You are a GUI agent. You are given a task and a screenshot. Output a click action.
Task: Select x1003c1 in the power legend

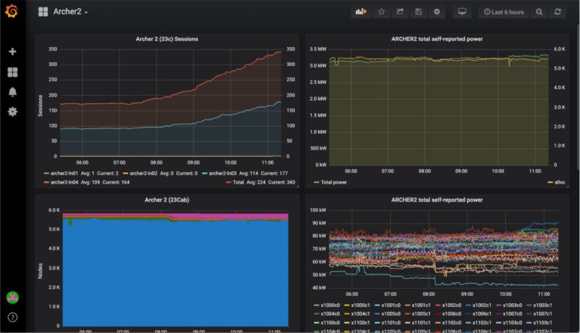pos(542,305)
